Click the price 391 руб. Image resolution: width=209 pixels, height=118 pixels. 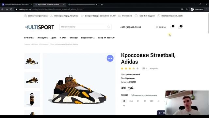127,88
